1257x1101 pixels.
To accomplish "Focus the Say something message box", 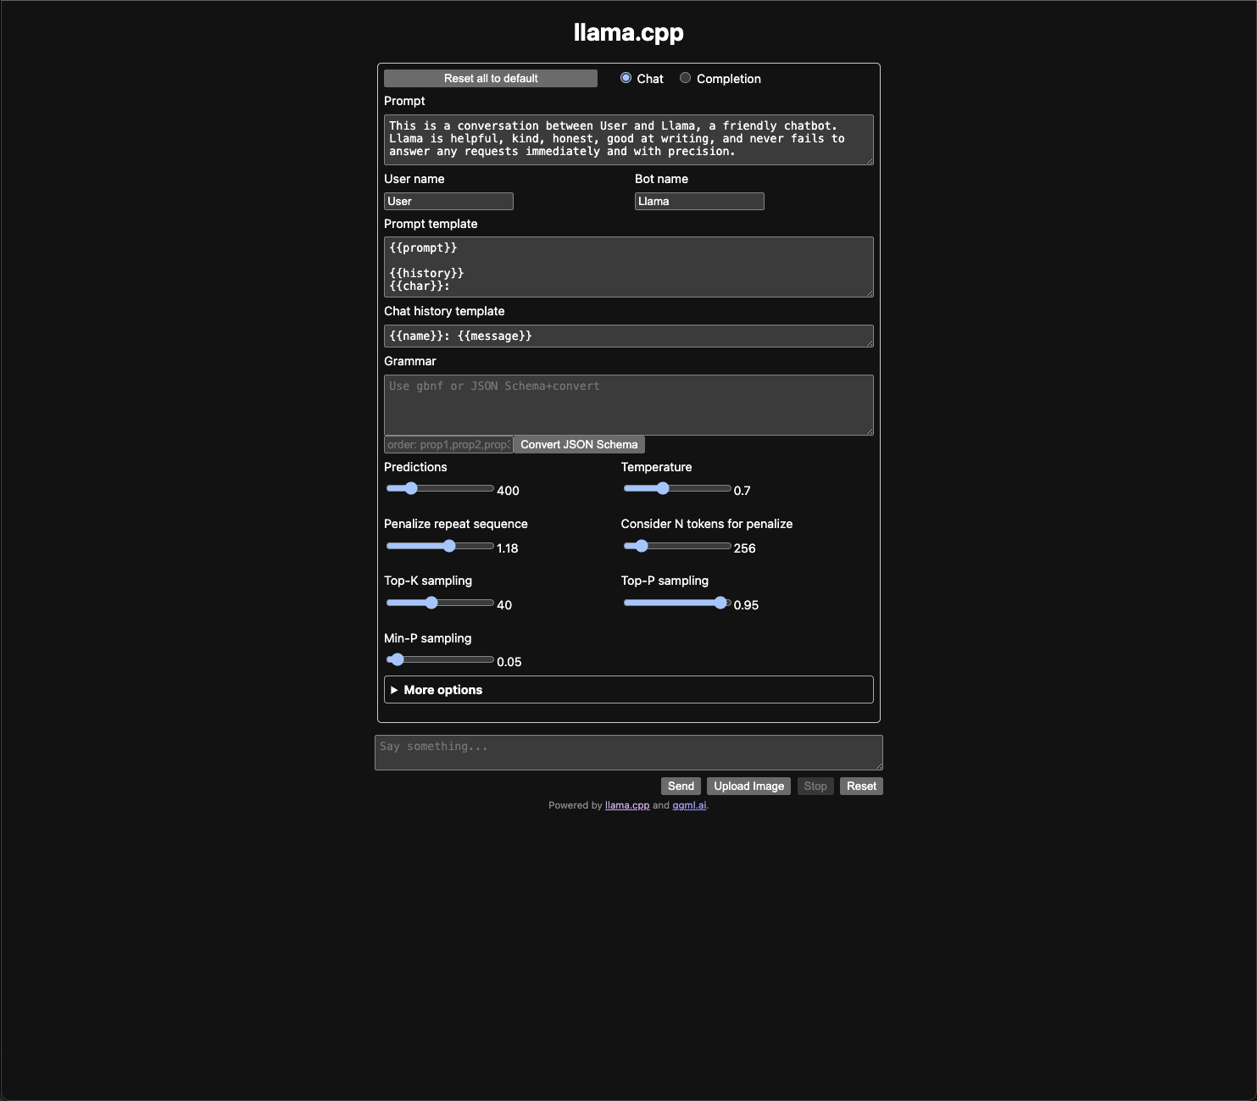I will point(628,753).
